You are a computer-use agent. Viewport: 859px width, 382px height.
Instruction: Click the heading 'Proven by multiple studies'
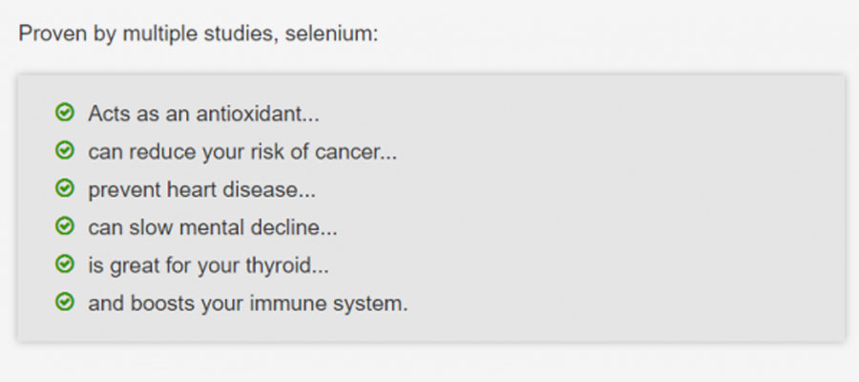coord(149,34)
